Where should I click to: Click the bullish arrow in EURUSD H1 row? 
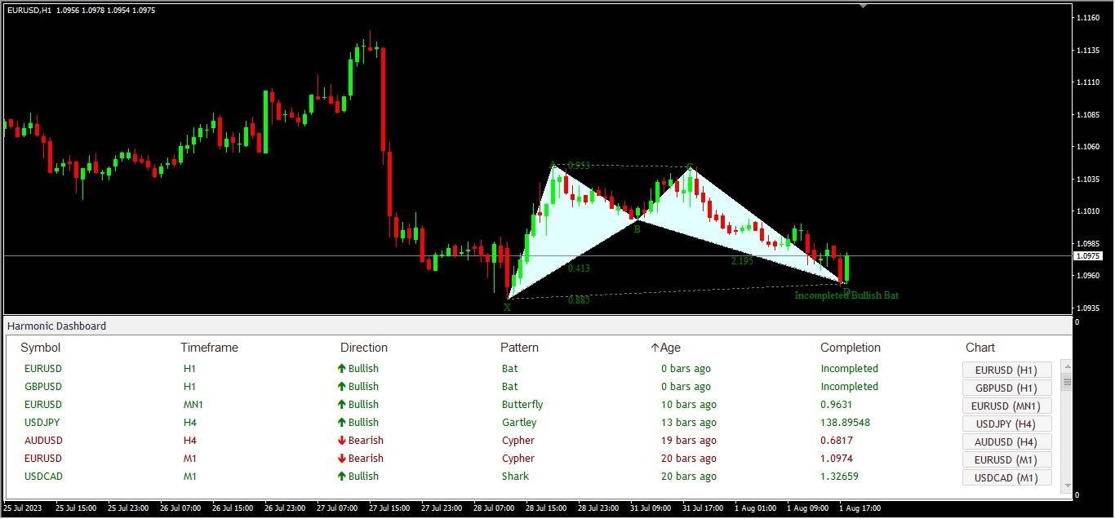[x=342, y=369]
